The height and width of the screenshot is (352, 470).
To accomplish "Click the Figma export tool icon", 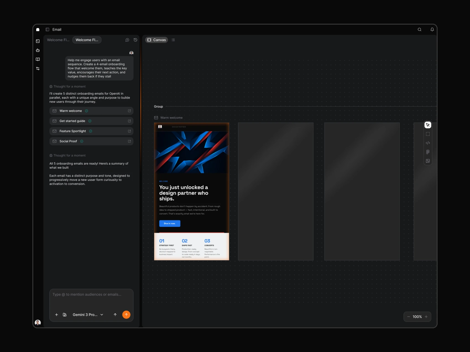I will [428, 152].
